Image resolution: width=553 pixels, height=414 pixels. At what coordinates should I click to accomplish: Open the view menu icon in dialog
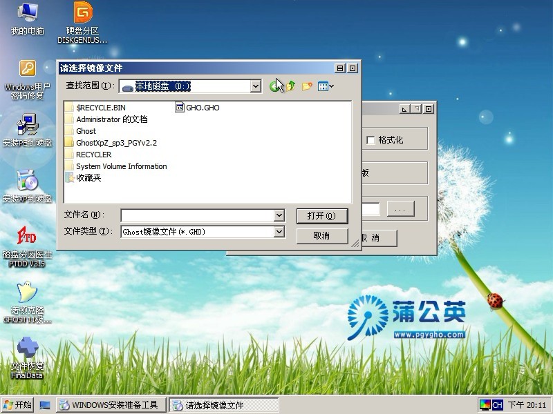click(x=326, y=86)
